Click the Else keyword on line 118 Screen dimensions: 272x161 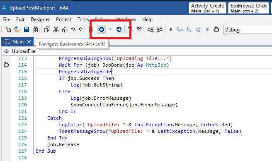(65, 91)
